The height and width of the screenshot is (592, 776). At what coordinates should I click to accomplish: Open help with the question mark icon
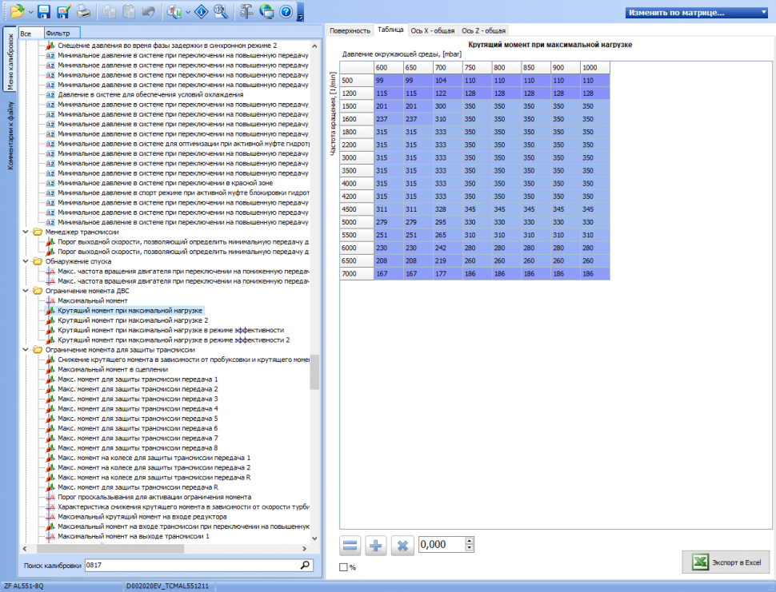[286, 11]
